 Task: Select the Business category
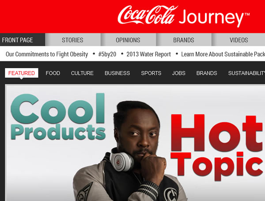[x=117, y=73]
